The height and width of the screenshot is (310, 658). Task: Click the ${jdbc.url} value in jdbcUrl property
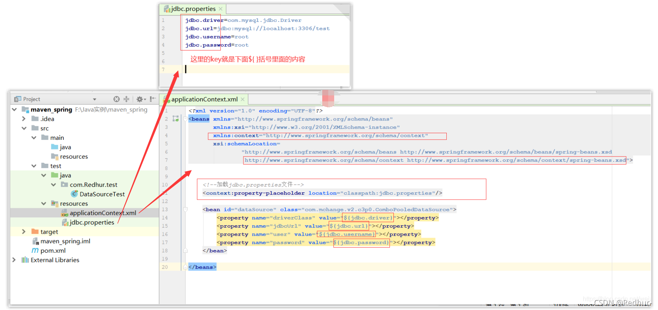pyautogui.click(x=348, y=226)
